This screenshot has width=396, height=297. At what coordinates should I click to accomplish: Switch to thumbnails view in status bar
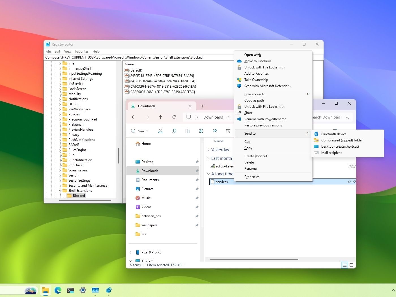coord(351,265)
